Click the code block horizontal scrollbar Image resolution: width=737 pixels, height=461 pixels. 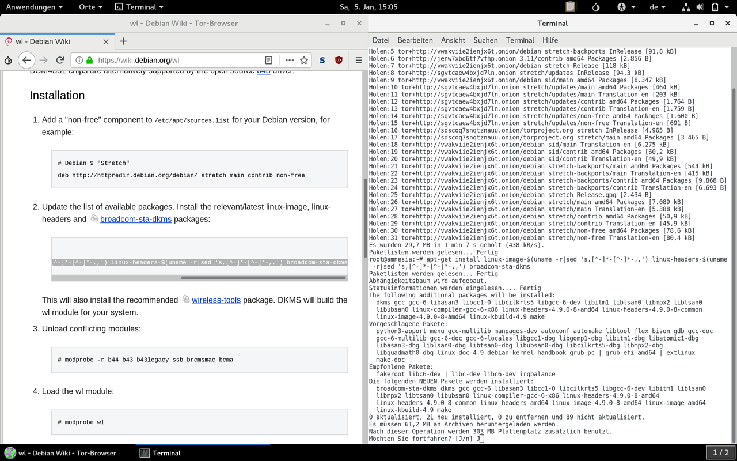[x=264, y=278]
